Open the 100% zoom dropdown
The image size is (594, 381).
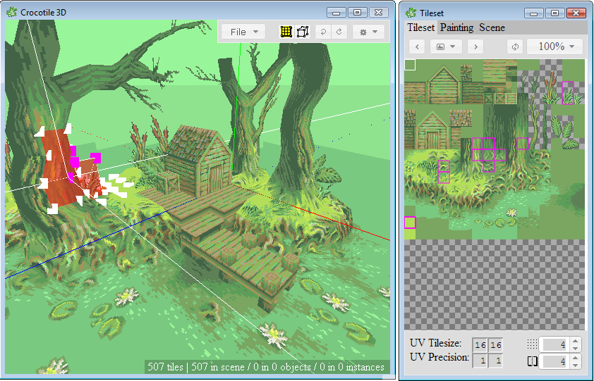point(554,46)
